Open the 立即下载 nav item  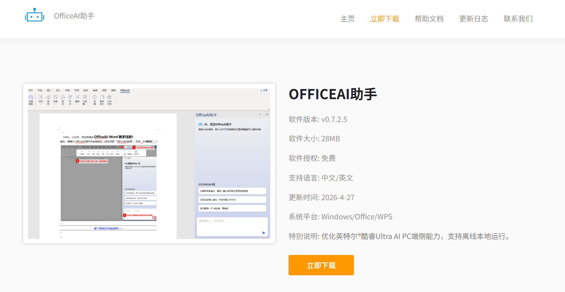click(385, 19)
